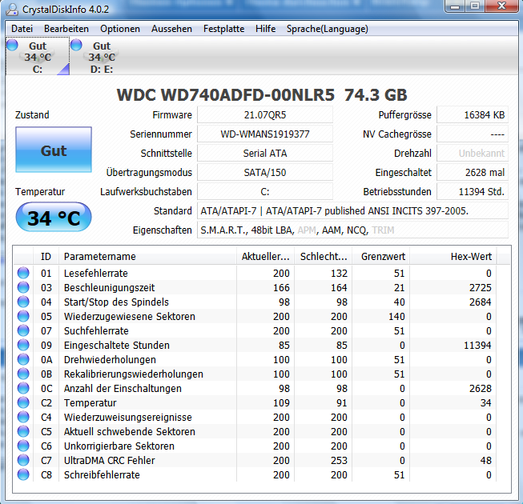Click the Puffergrösse field 16384 KB

pyautogui.click(x=473, y=115)
